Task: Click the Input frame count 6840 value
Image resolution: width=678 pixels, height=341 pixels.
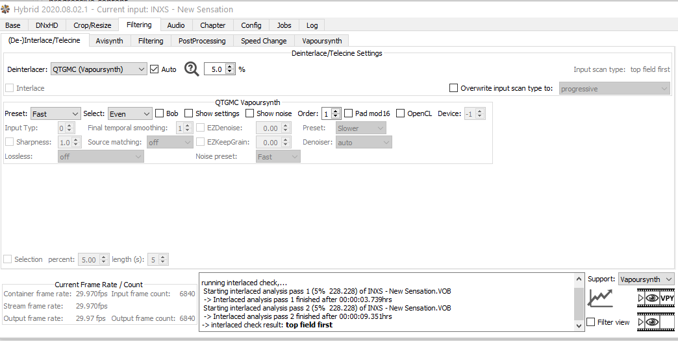Action: click(x=187, y=294)
